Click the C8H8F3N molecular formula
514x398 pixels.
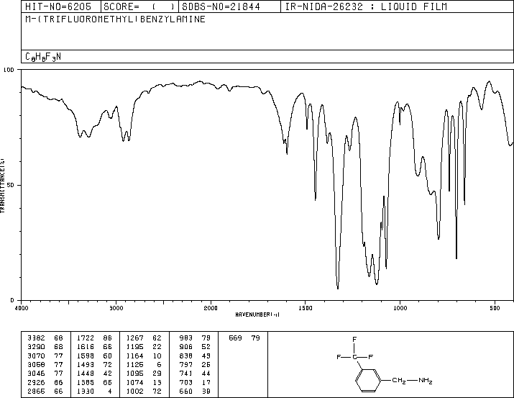coord(43,57)
